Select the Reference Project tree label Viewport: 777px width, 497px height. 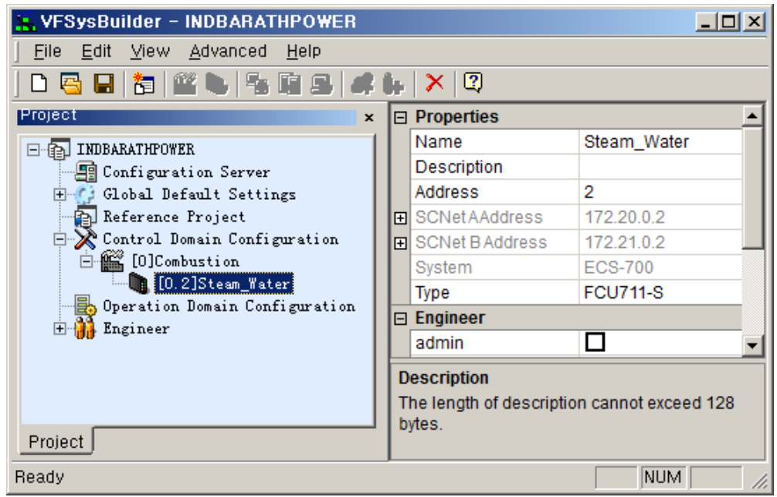coord(174,217)
